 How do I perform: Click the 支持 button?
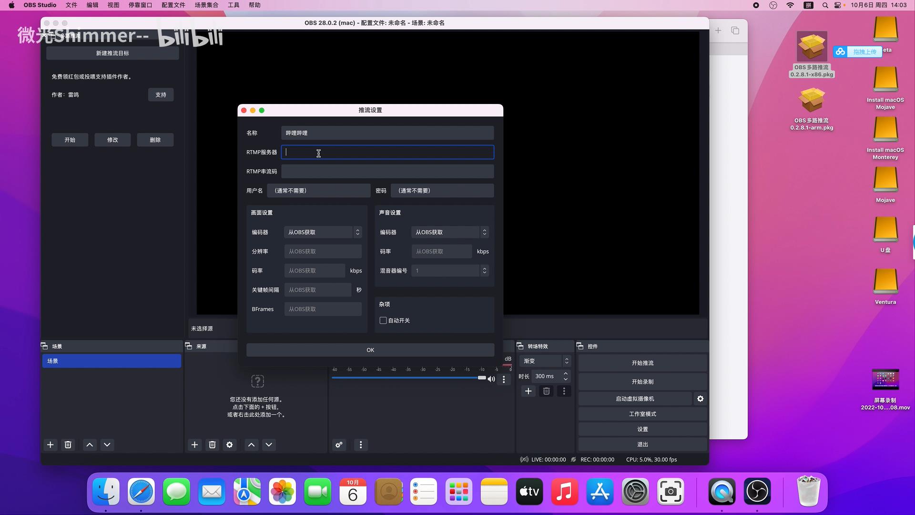click(161, 95)
